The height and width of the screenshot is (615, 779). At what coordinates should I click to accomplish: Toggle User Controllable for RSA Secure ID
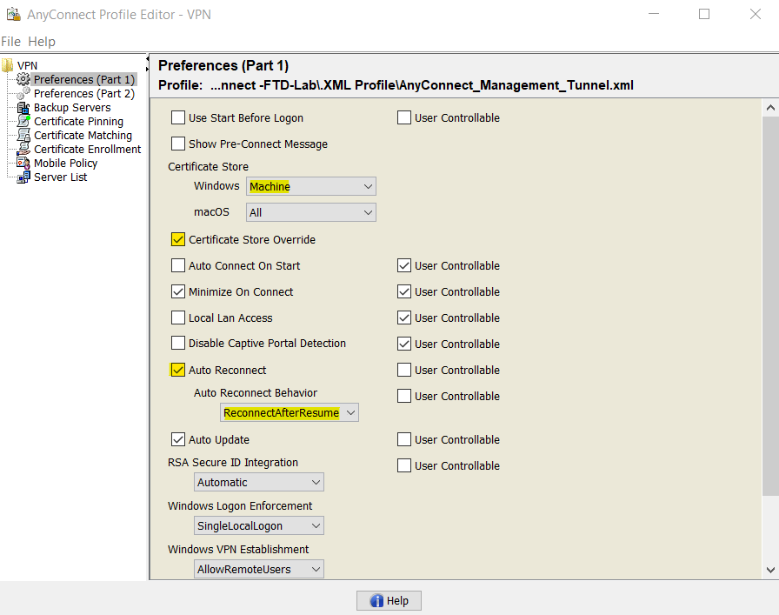coord(404,466)
